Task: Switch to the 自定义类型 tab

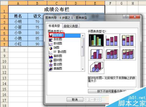Action: click(x=71, y=26)
